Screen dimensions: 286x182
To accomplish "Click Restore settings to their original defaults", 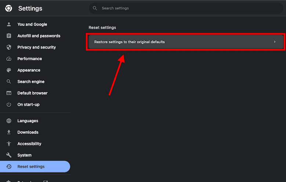I will pyautogui.click(x=130, y=42).
